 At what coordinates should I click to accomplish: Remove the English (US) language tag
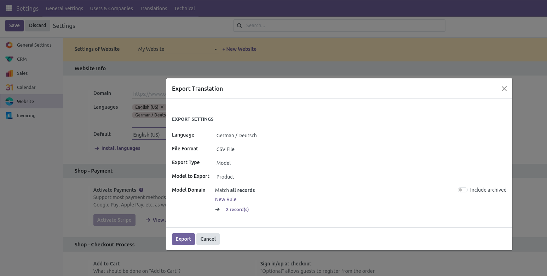pos(162,107)
